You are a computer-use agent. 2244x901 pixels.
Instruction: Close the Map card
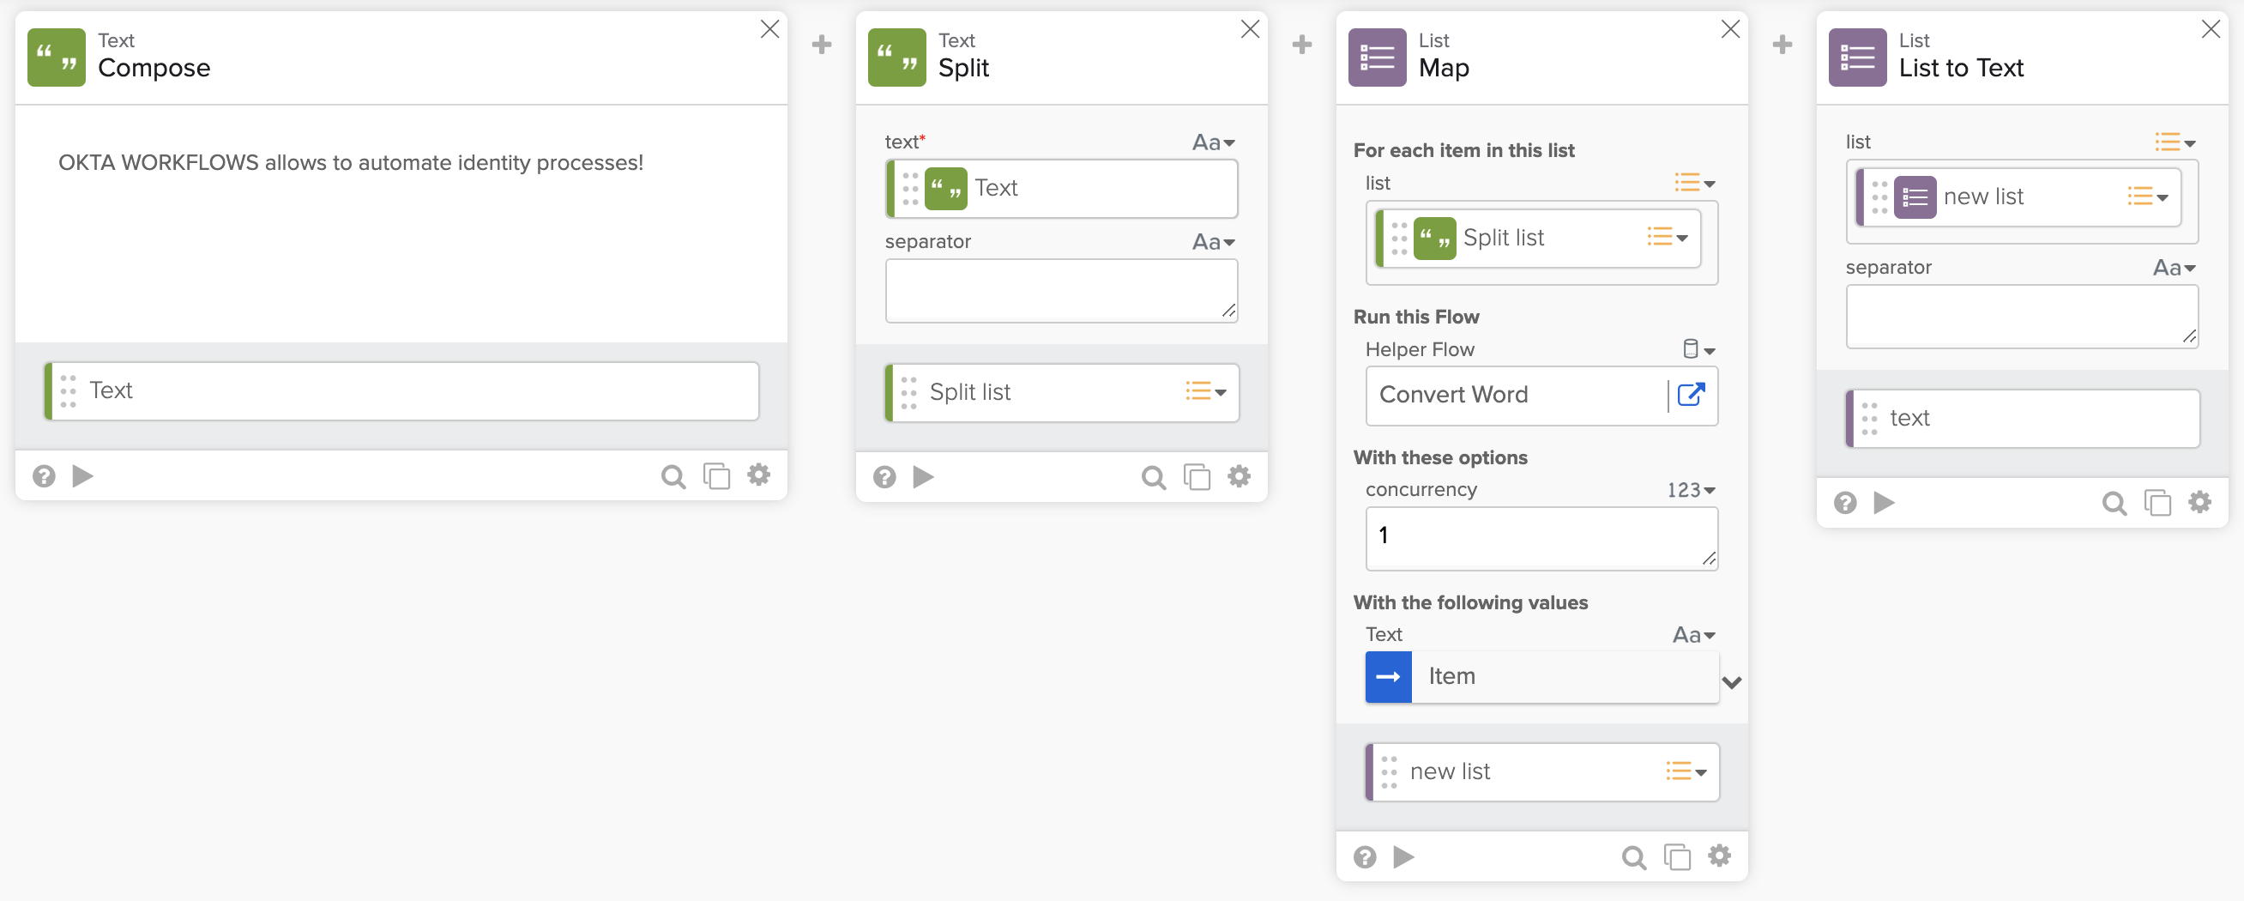pyautogui.click(x=1730, y=30)
